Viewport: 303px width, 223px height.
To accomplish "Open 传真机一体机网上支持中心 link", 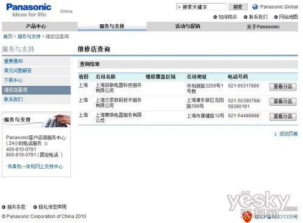I will click(35, 166).
